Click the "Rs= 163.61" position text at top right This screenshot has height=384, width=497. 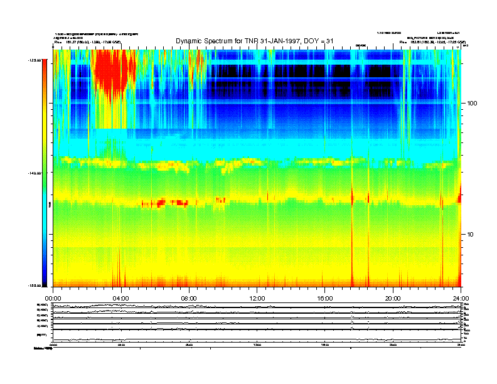[432, 42]
